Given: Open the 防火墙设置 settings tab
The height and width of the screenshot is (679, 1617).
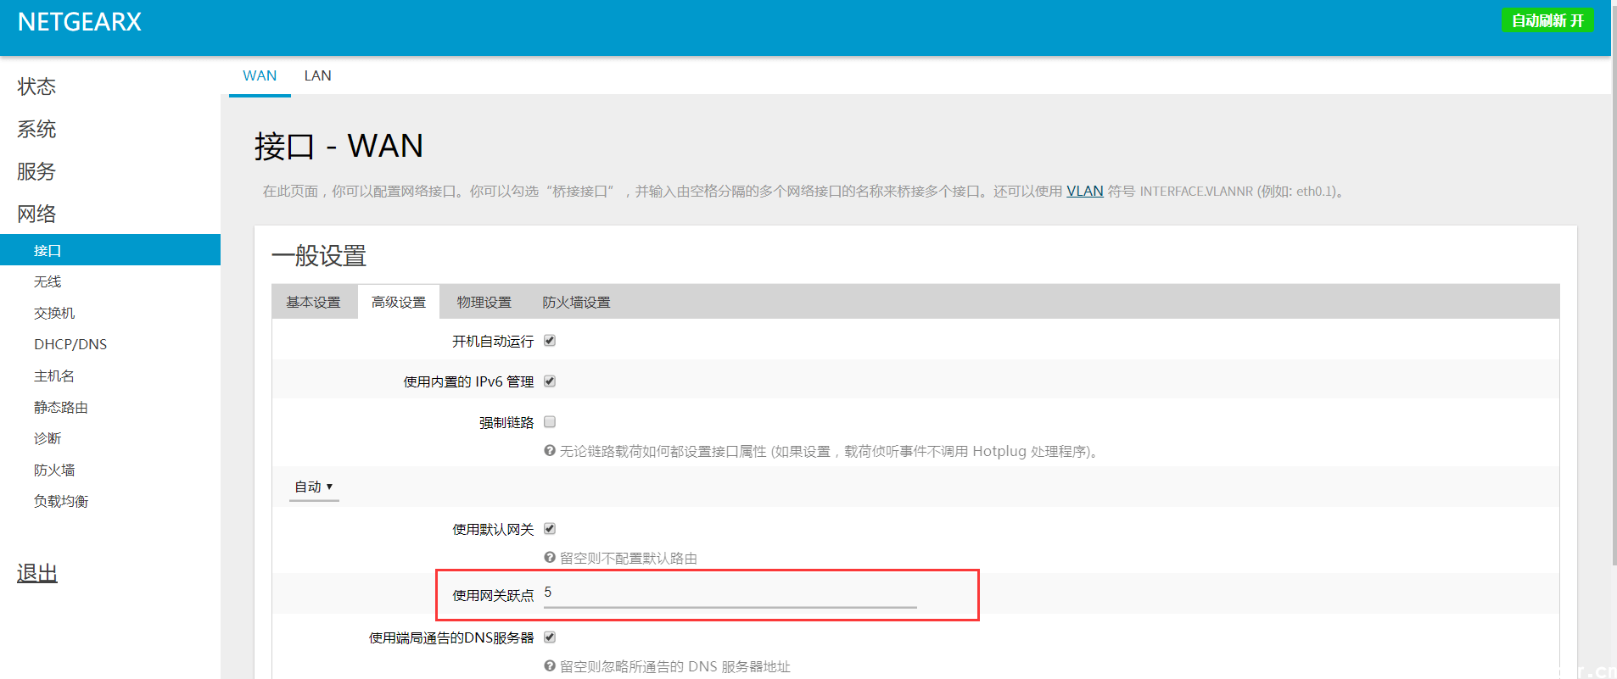Looking at the screenshot, I should tap(576, 303).
